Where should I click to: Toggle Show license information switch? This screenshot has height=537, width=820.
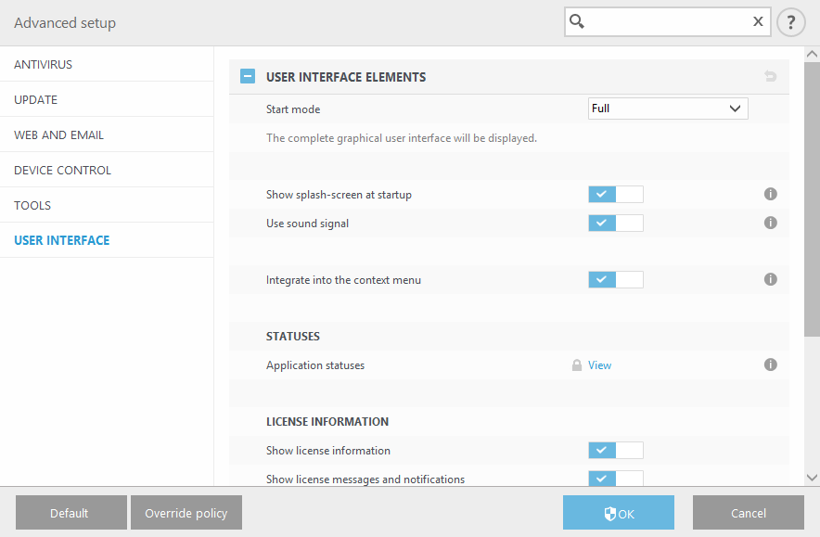(615, 451)
